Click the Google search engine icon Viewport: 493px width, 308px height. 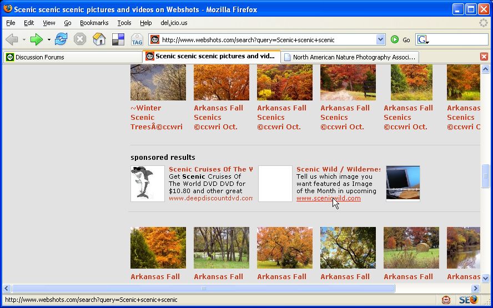[423, 39]
